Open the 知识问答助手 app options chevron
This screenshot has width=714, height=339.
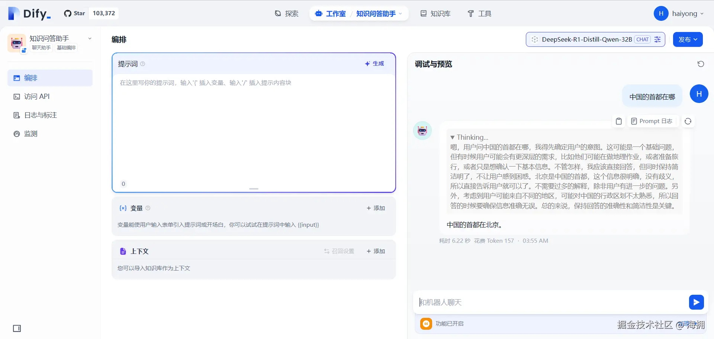90,38
